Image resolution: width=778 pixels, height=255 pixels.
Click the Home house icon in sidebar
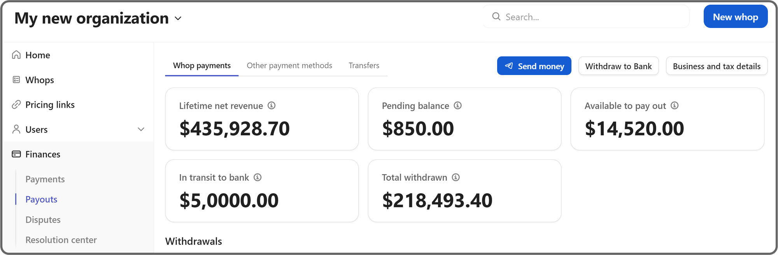pos(16,55)
